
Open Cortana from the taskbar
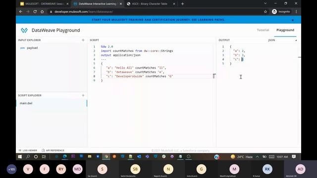point(36,157)
